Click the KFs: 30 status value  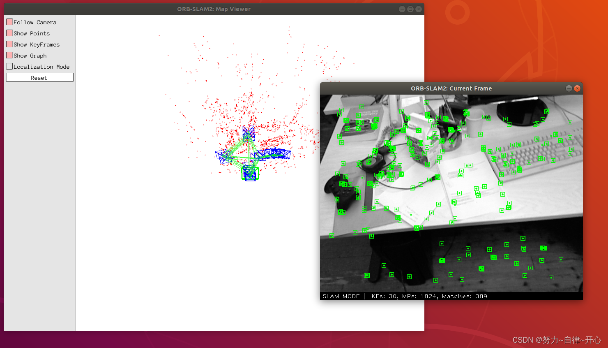(384, 296)
